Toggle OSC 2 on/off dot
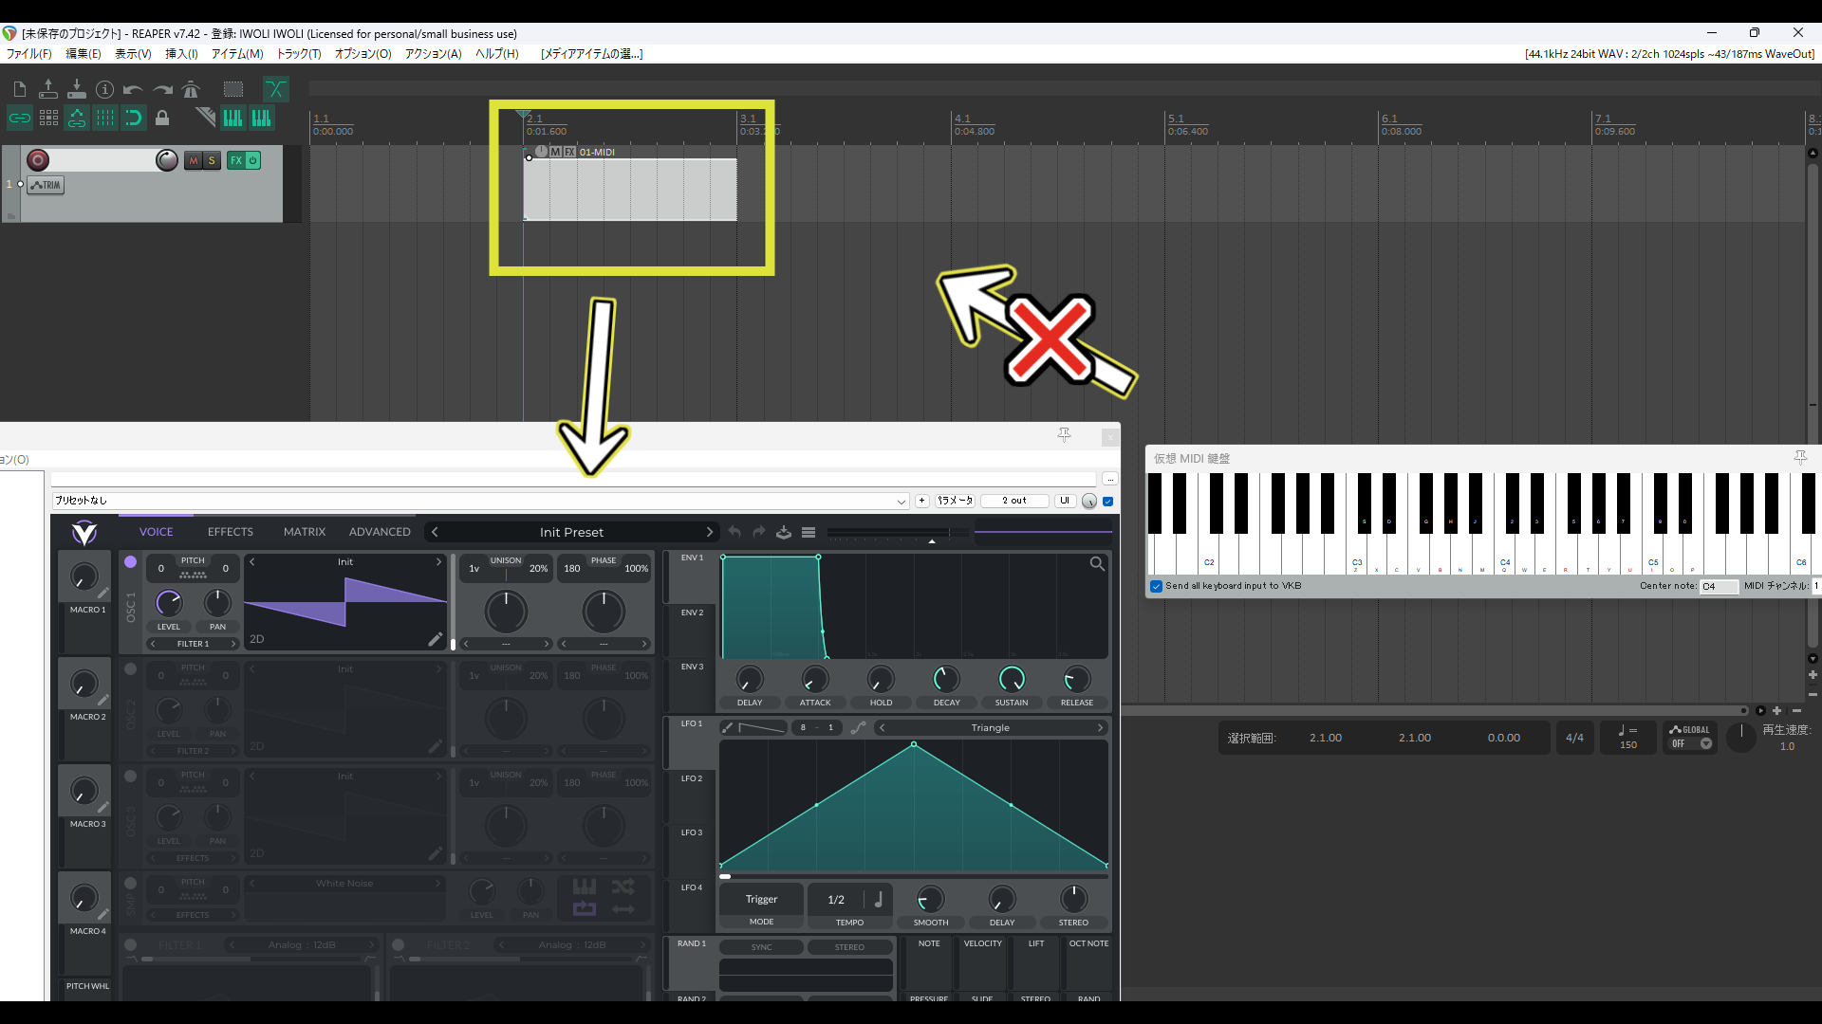1822x1024 pixels. 131,669
